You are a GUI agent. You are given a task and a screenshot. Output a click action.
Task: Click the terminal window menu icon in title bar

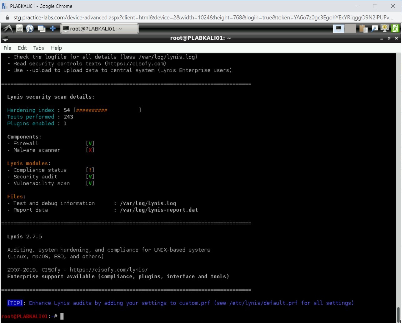pyautogui.click(x=5, y=38)
